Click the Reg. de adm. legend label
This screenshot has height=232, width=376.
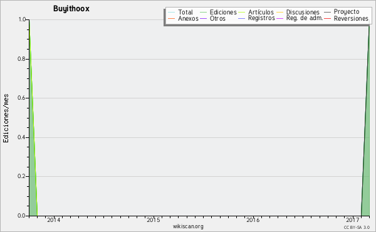click(x=305, y=18)
